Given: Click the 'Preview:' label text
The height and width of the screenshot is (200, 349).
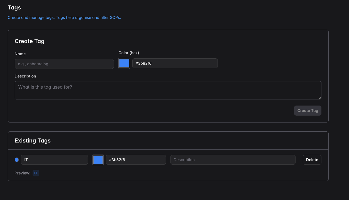Looking at the screenshot, I should (22, 173).
